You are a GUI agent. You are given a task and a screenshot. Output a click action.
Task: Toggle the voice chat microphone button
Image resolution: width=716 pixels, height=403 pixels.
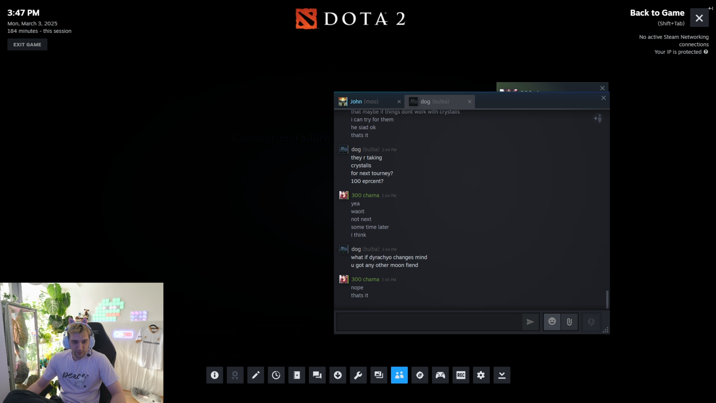point(591,322)
